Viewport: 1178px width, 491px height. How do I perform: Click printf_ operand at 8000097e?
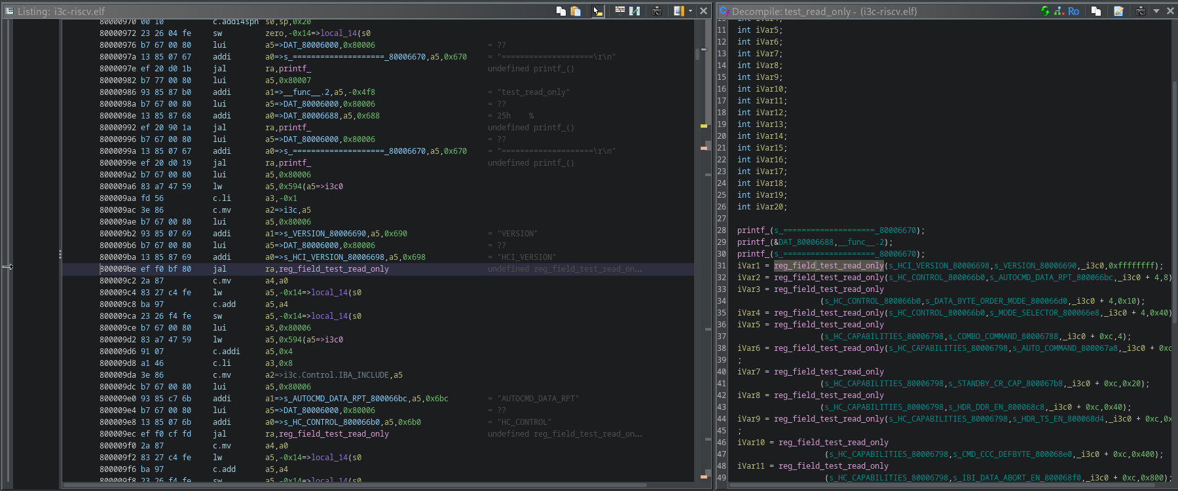295,69
